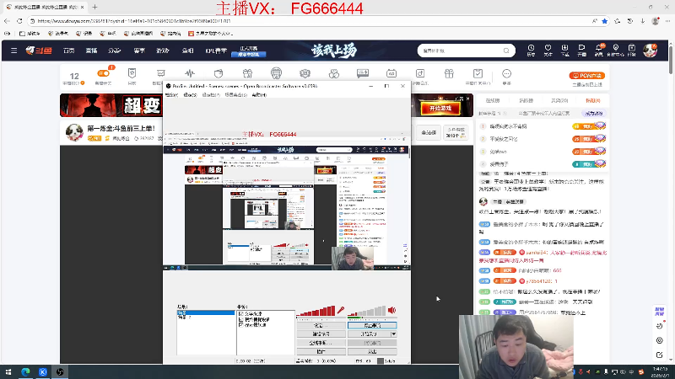Open browser profile icon

click(656, 20)
